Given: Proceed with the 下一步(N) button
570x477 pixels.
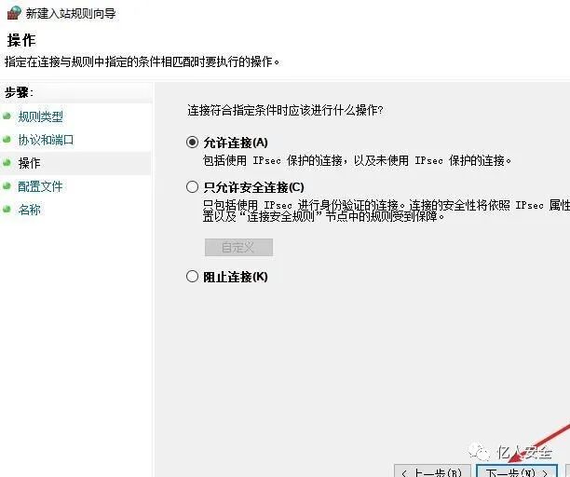Looking at the screenshot, I should [517, 471].
